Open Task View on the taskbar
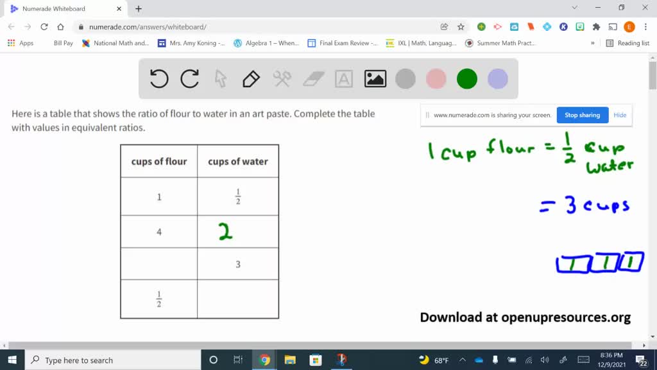The height and width of the screenshot is (370, 657). pos(238,360)
